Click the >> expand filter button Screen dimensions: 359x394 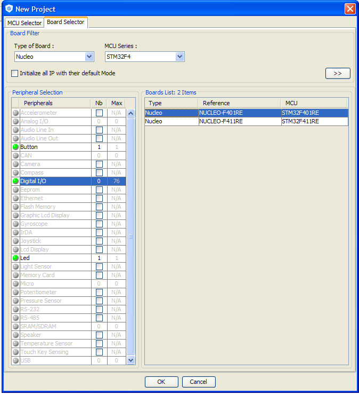pos(337,73)
